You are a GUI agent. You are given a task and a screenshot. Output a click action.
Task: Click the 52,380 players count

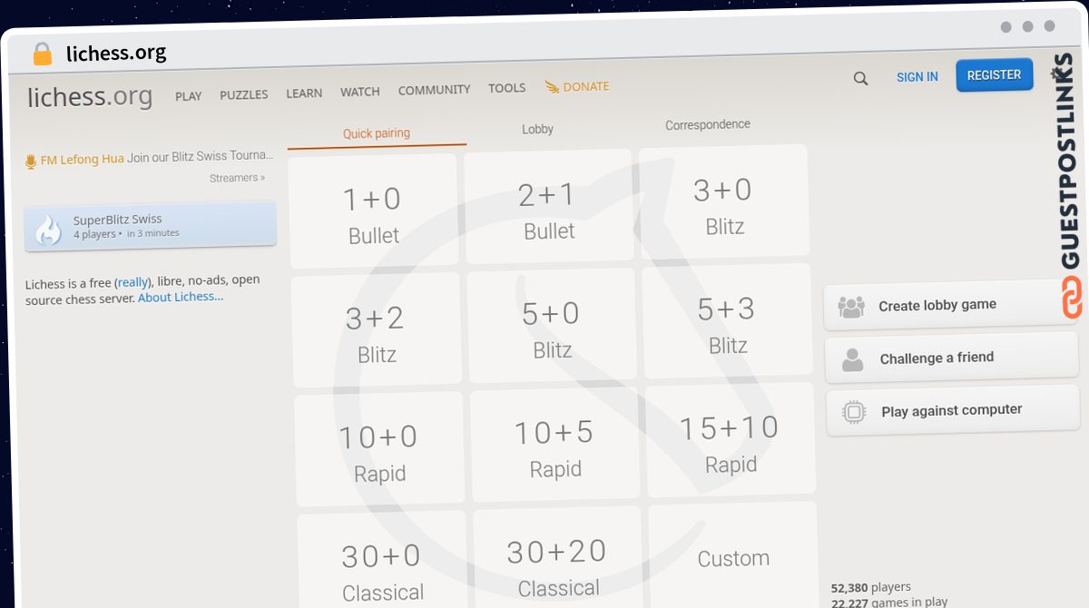(871, 587)
